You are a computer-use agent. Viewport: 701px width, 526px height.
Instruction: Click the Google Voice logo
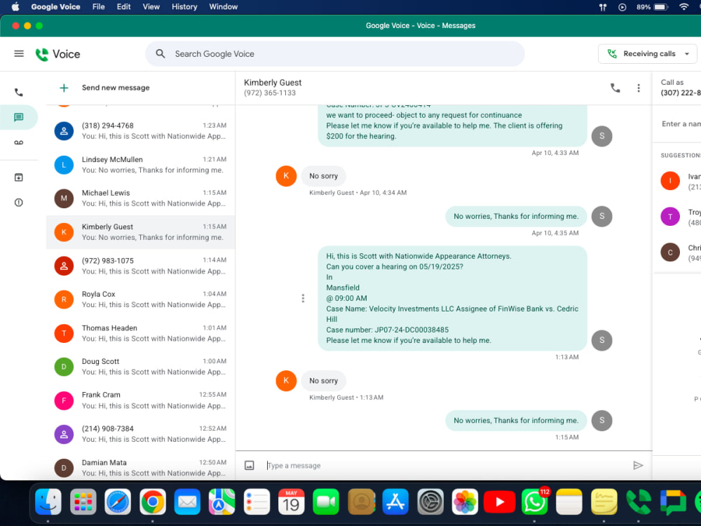pos(57,54)
